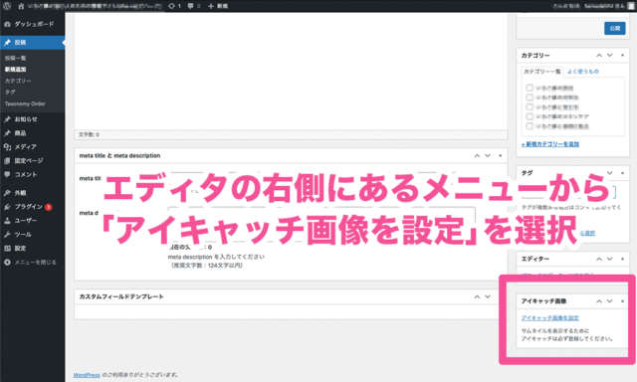Collapse the アイキャッチ画像 panel
Image resolution: width=637 pixels, height=382 pixels.
(x=622, y=301)
